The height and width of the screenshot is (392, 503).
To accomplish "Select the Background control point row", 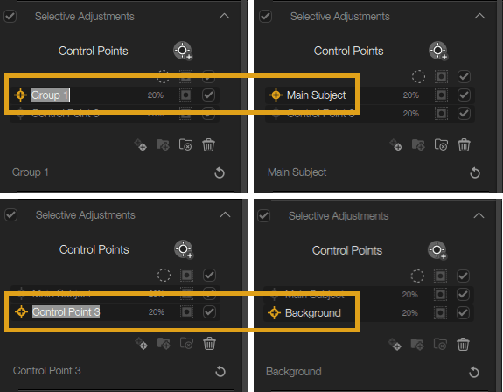I will click(368, 312).
